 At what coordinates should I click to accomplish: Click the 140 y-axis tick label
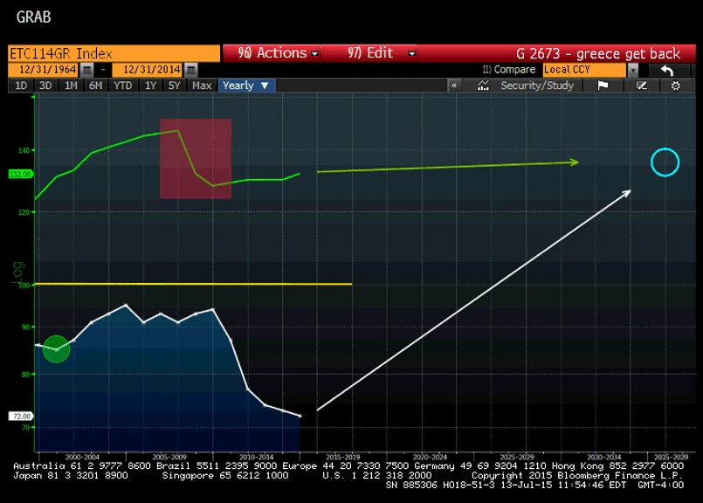coord(24,150)
